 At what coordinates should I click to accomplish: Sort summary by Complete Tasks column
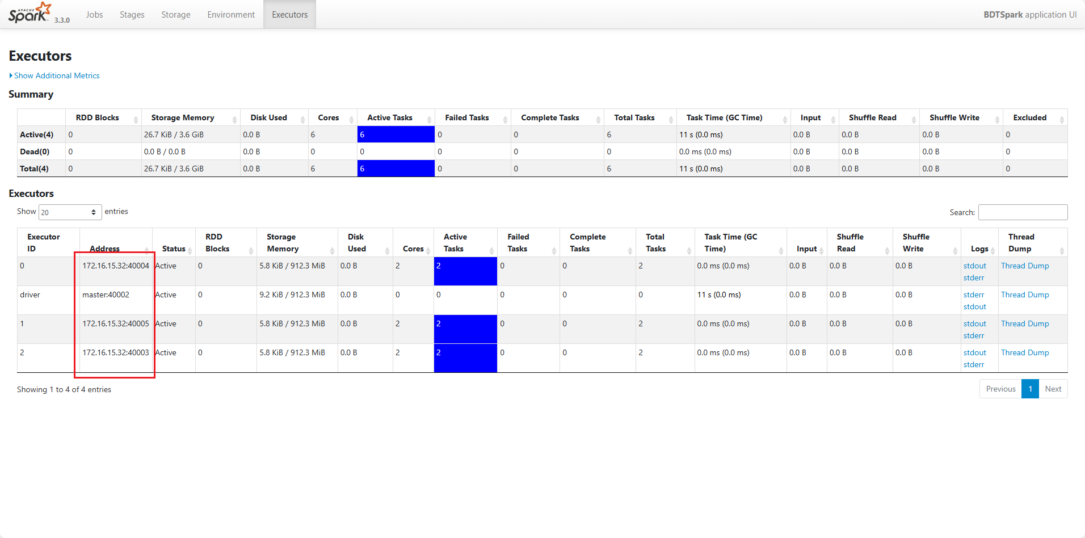click(x=557, y=117)
